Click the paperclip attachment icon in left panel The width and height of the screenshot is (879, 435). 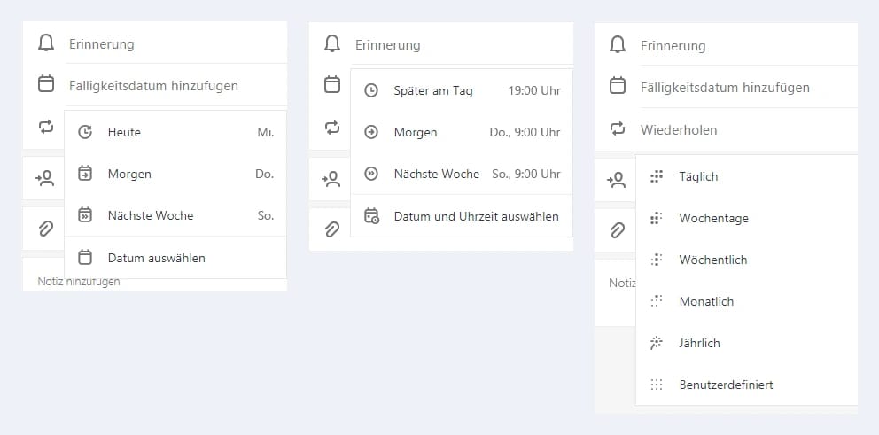click(x=46, y=229)
